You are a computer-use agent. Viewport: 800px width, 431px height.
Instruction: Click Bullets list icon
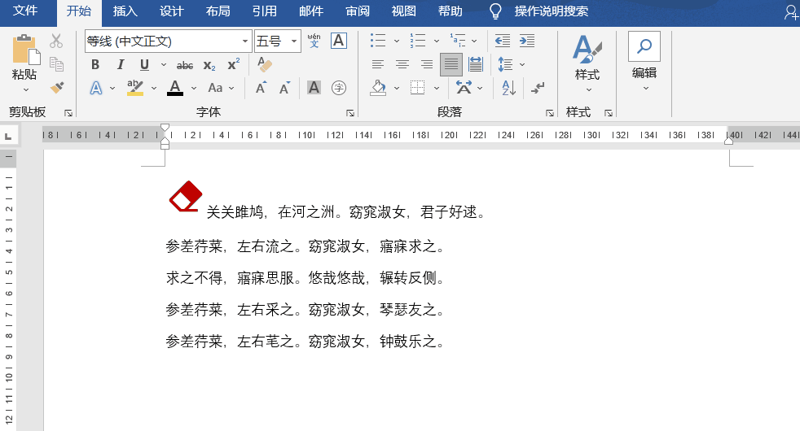pyautogui.click(x=378, y=41)
